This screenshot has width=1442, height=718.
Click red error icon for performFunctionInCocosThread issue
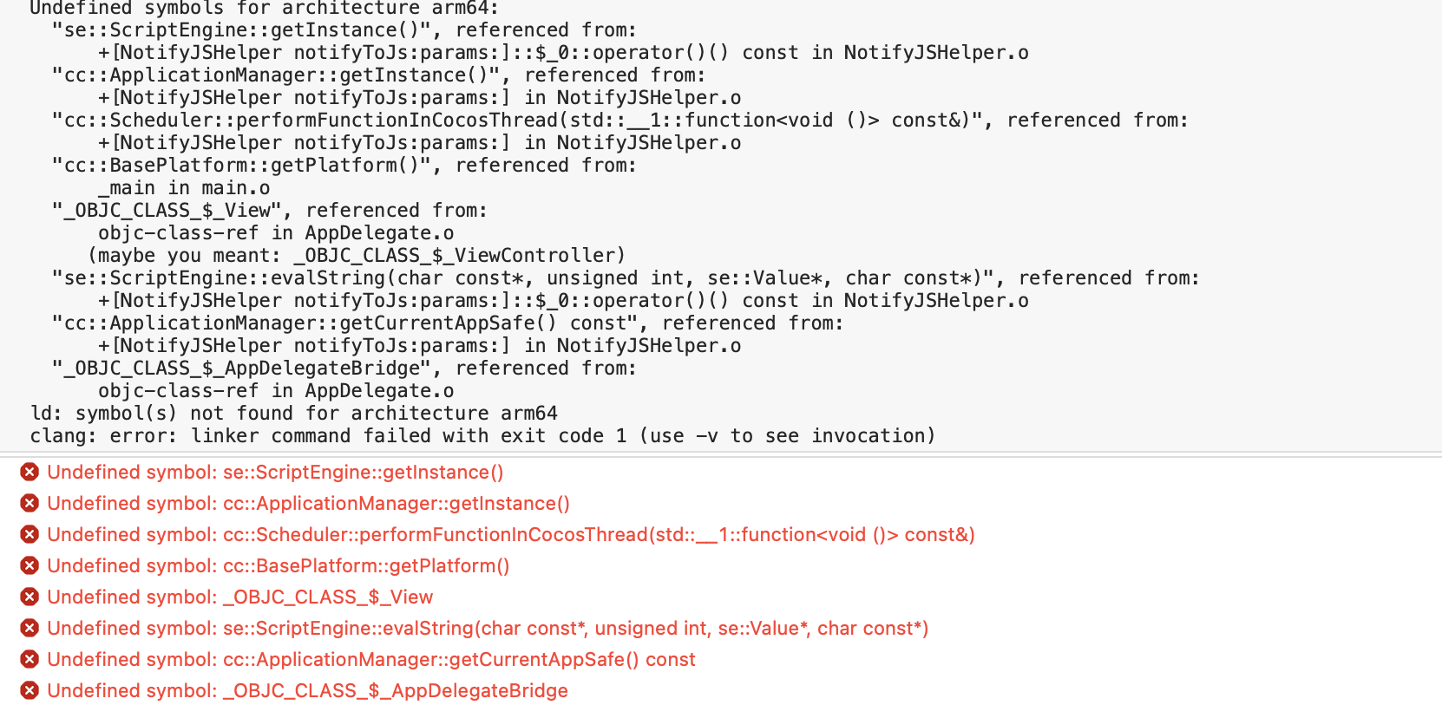click(x=29, y=534)
